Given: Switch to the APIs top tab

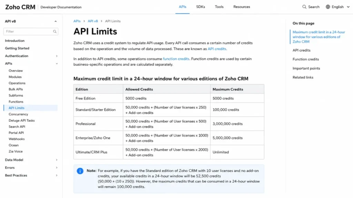Looking at the screenshot, I should point(182,7).
